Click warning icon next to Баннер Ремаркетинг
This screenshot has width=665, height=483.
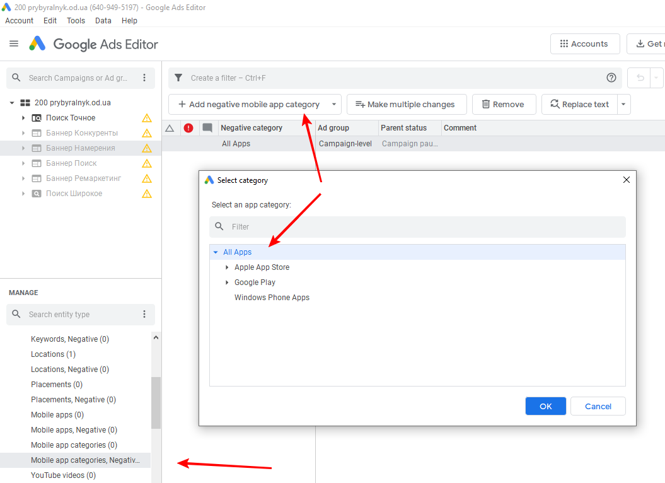tap(147, 178)
